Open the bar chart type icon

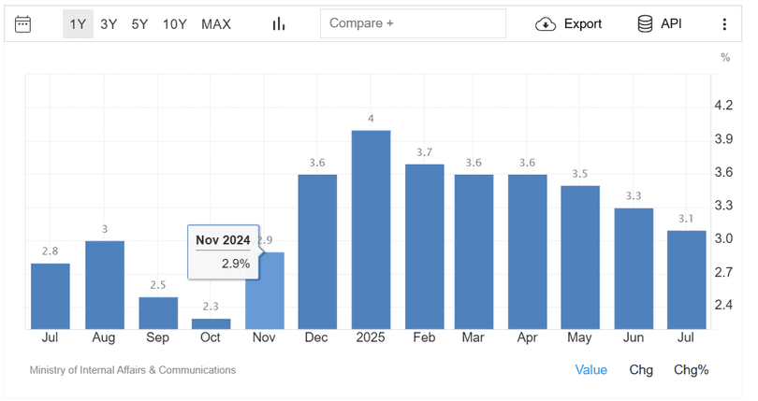click(278, 24)
